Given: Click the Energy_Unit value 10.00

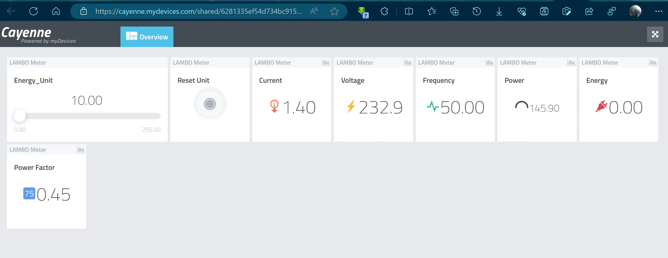Looking at the screenshot, I should (x=87, y=100).
